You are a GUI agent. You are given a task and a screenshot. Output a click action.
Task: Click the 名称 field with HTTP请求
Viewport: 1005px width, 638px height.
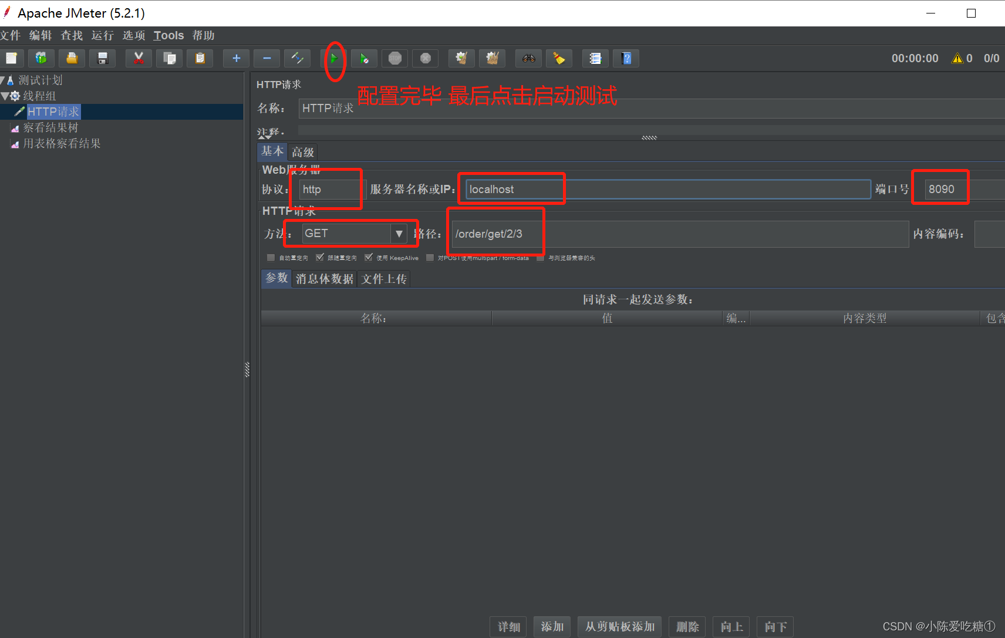click(x=652, y=108)
